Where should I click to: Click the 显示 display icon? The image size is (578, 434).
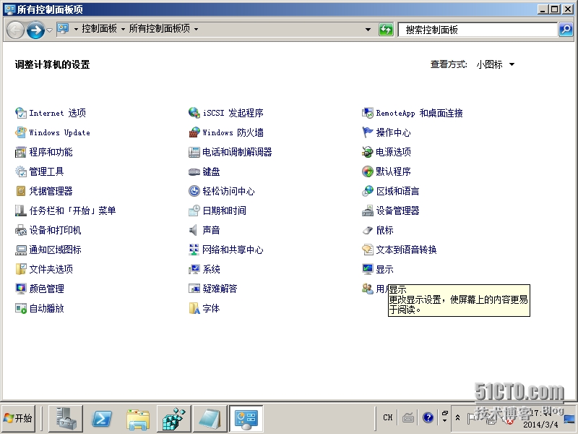pos(368,269)
